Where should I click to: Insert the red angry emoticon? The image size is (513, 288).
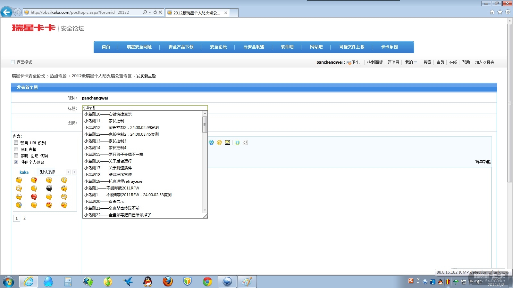(x=34, y=197)
